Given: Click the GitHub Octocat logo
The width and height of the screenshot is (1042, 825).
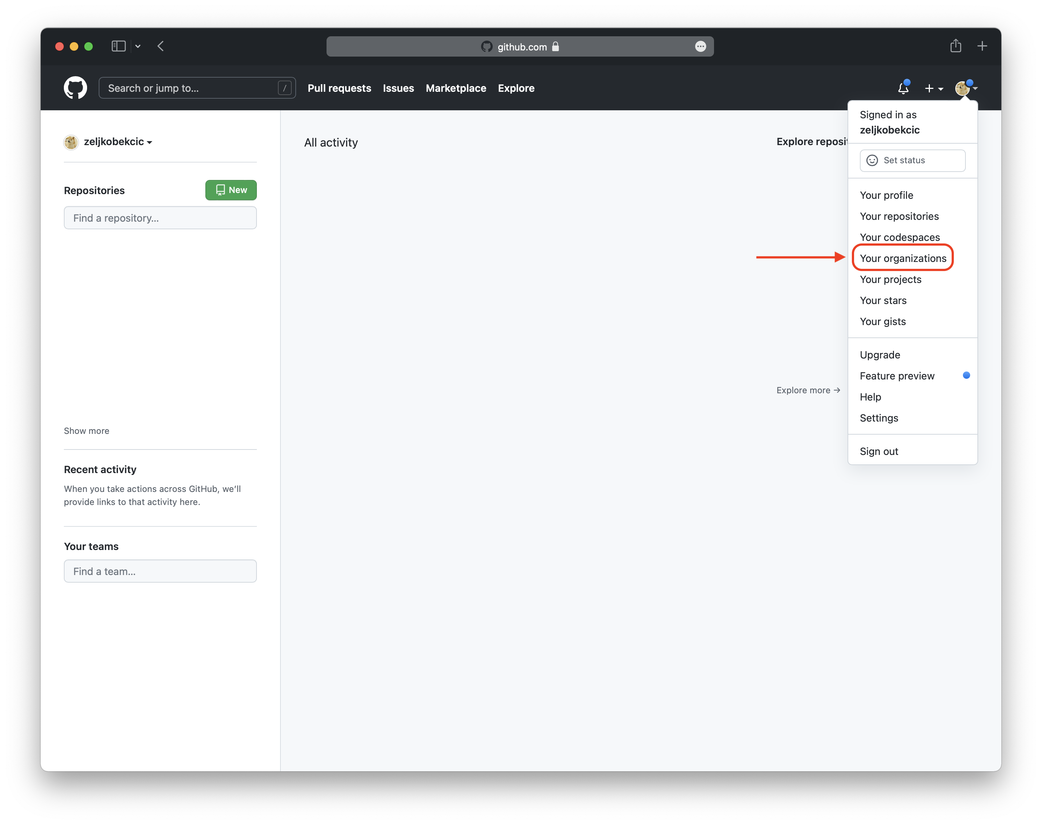Looking at the screenshot, I should pos(75,88).
